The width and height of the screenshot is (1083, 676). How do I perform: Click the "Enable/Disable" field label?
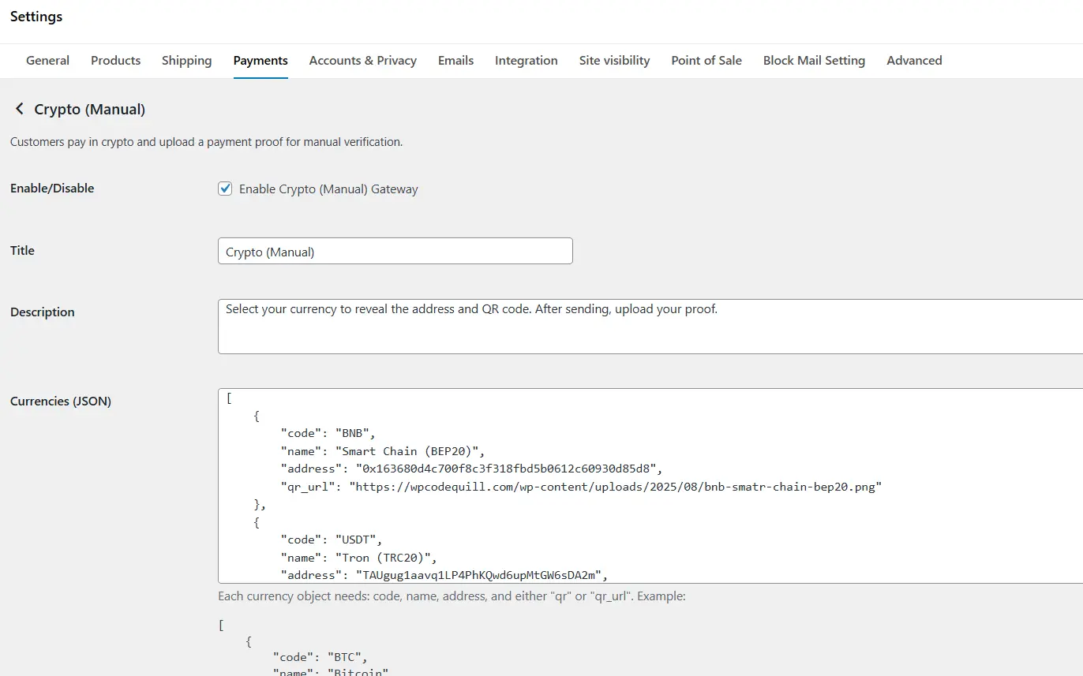click(52, 189)
